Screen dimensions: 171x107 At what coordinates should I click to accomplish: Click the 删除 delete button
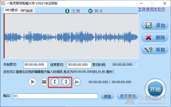pos(155,38)
